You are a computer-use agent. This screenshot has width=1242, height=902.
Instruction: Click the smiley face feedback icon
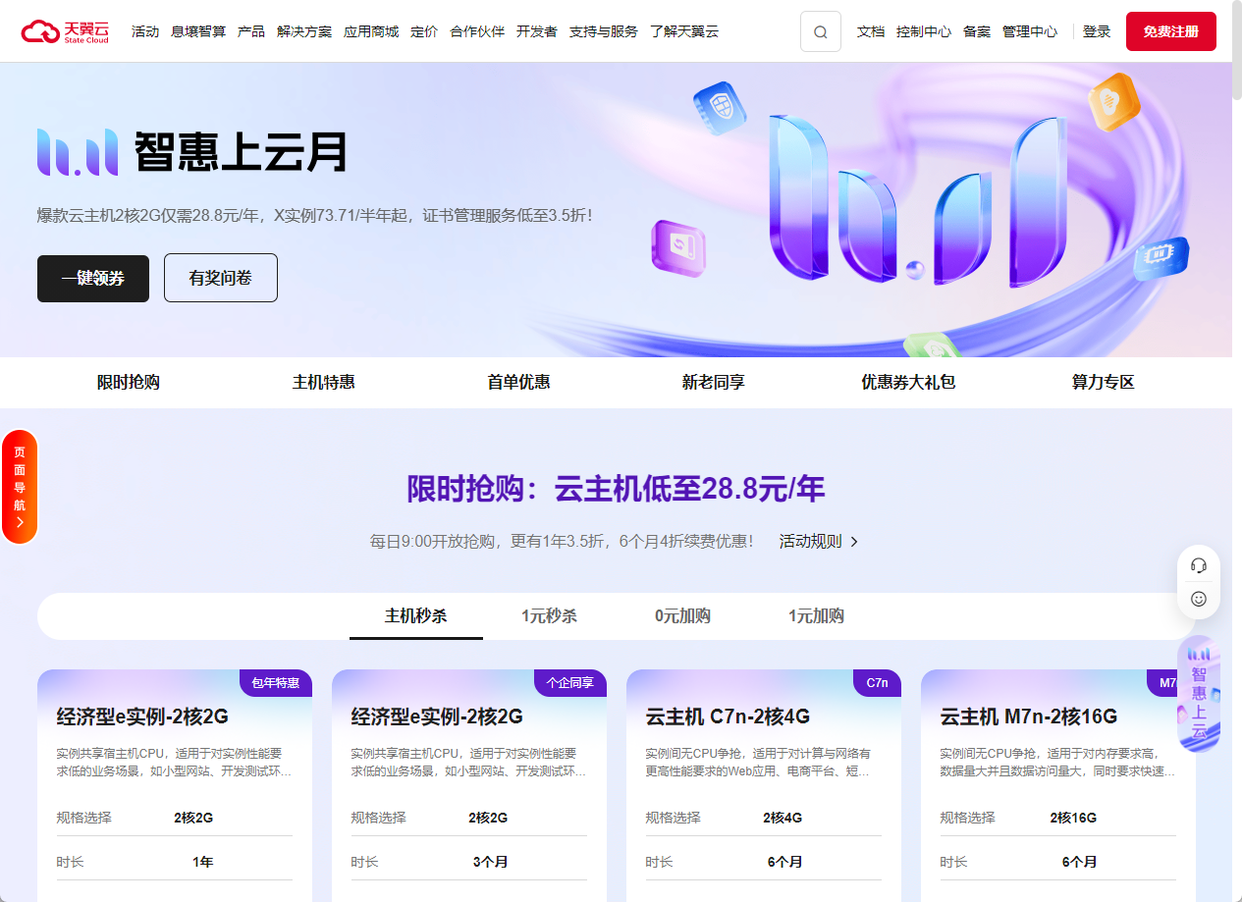pyautogui.click(x=1198, y=598)
